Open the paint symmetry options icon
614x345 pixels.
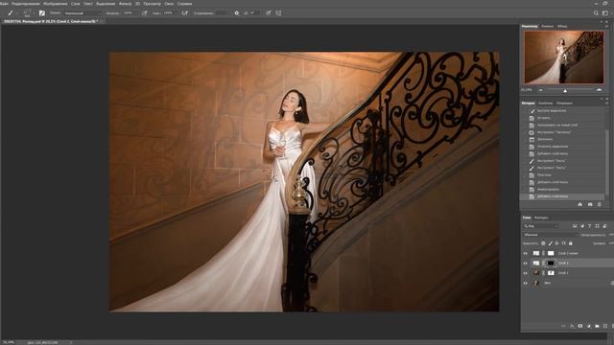click(278, 13)
